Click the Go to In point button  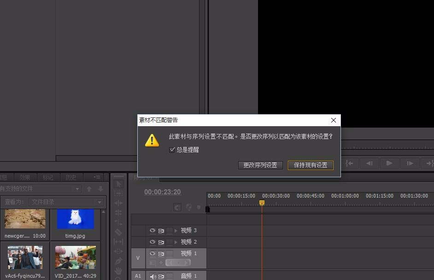350,163
